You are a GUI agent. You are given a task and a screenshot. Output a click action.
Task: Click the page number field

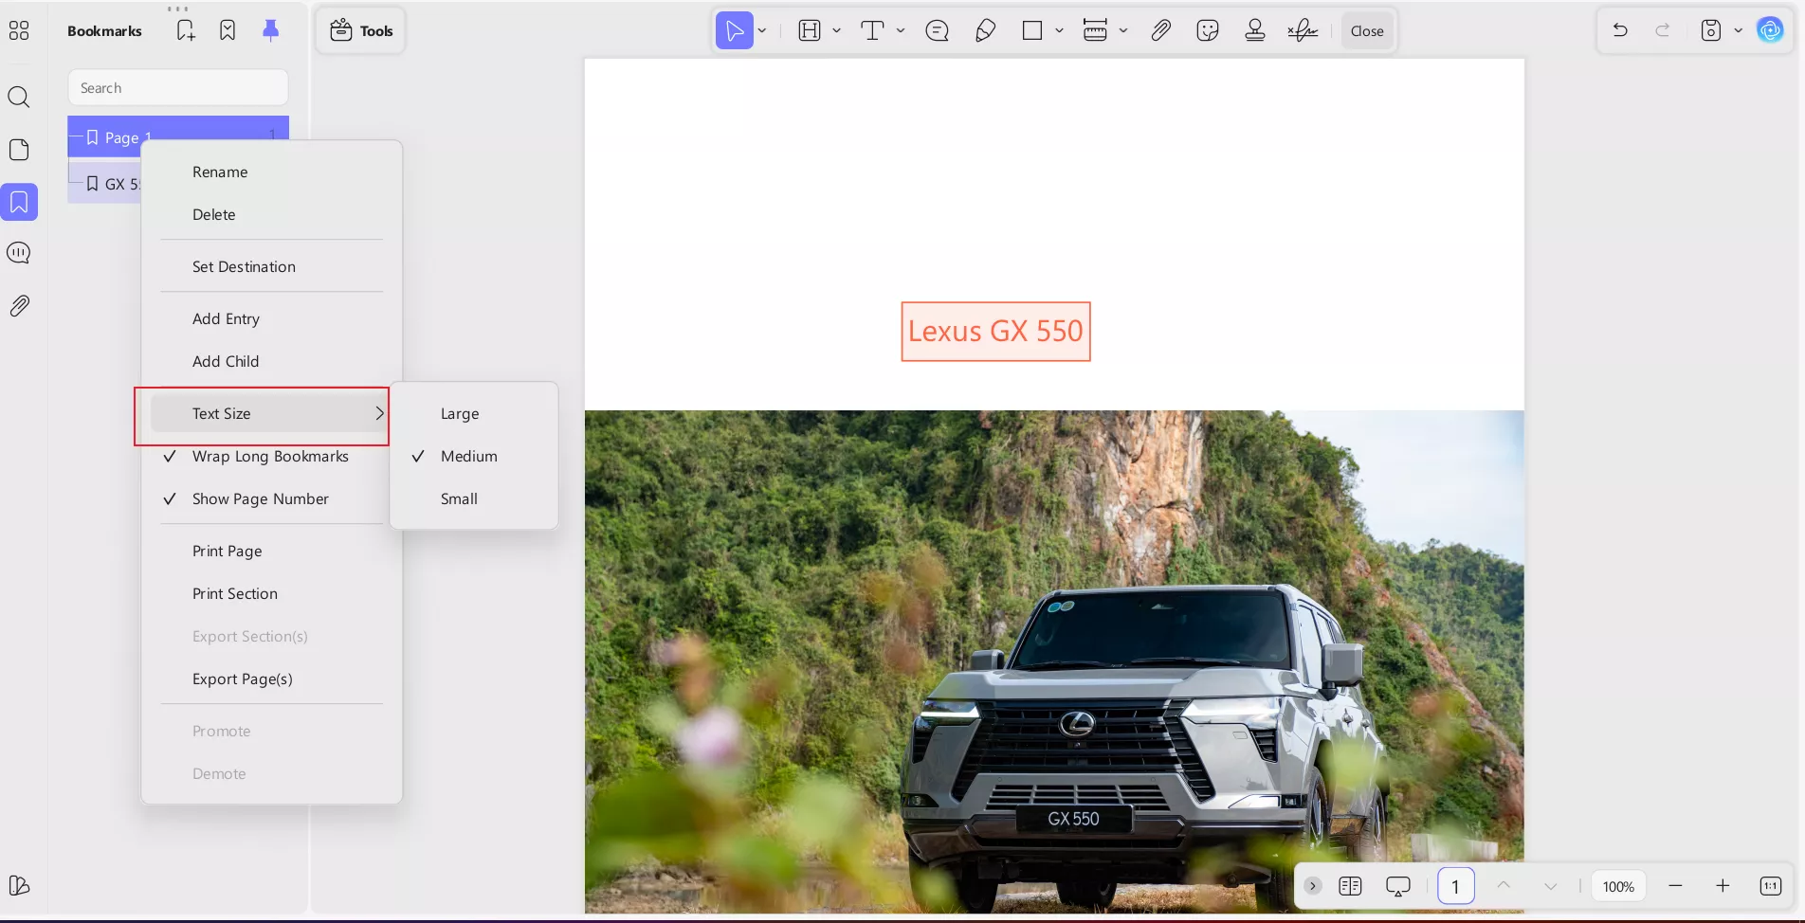tap(1455, 886)
